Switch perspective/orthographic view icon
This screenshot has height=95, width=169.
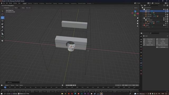[138, 26]
